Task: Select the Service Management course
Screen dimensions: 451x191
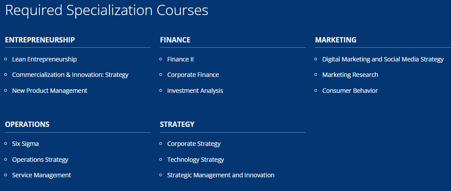Action: (41, 175)
